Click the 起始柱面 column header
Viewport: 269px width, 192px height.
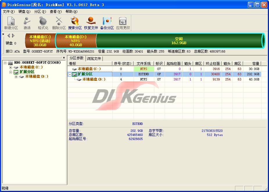(174, 64)
